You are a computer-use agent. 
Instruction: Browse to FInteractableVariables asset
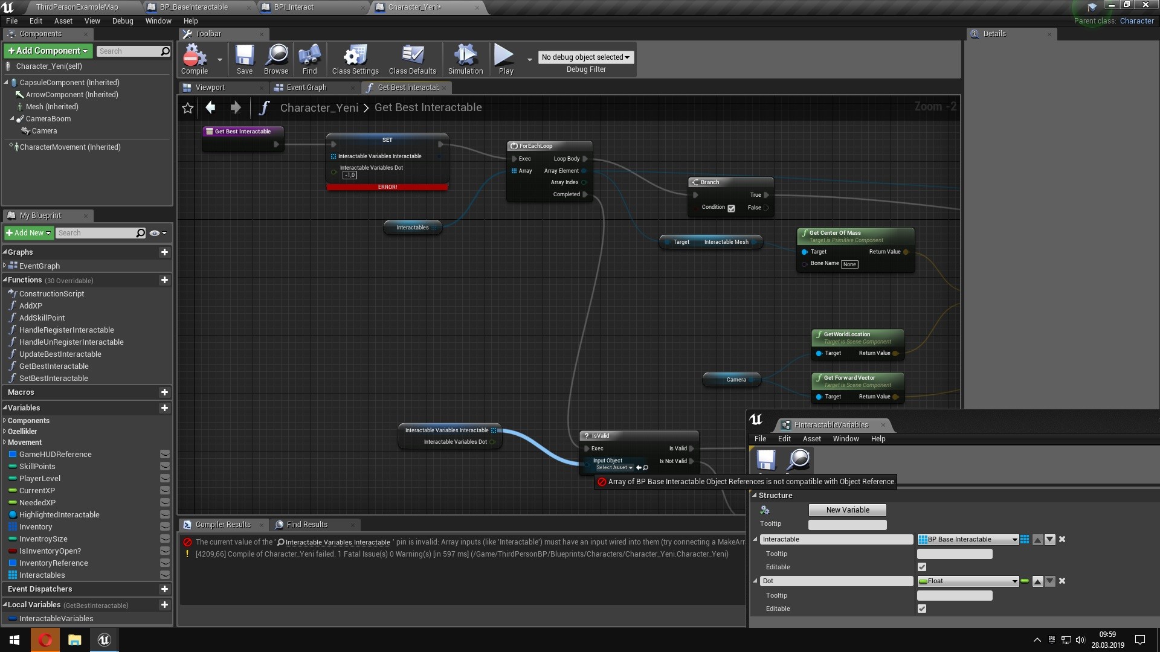click(799, 460)
